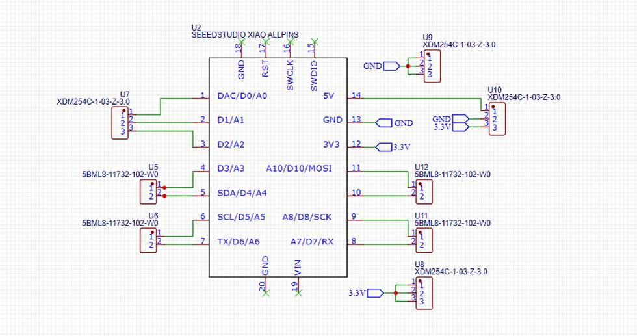Select the no-connect X on pin 16
This screenshot has height=336, width=637.
291,42
